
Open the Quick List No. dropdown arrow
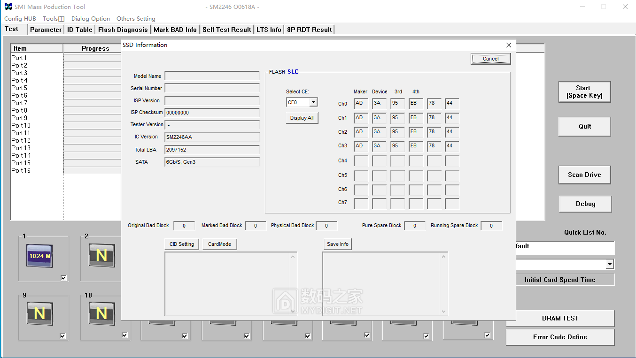point(610,264)
